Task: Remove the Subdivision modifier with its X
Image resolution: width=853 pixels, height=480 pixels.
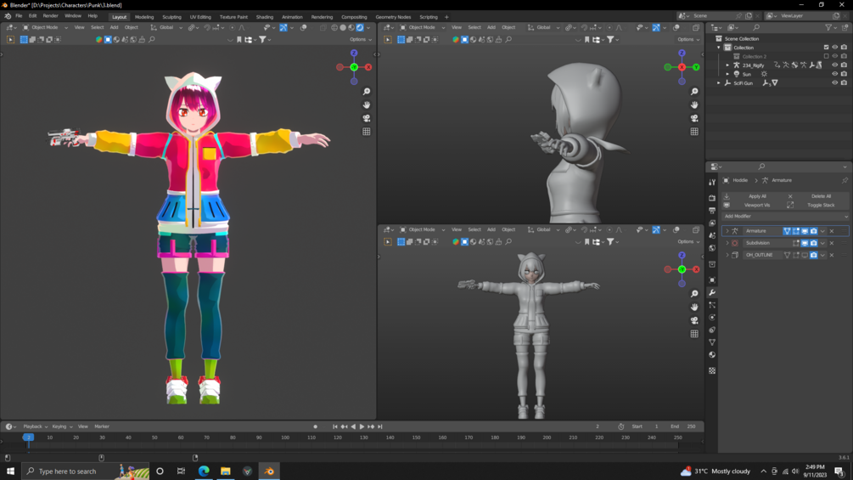Action: point(832,243)
